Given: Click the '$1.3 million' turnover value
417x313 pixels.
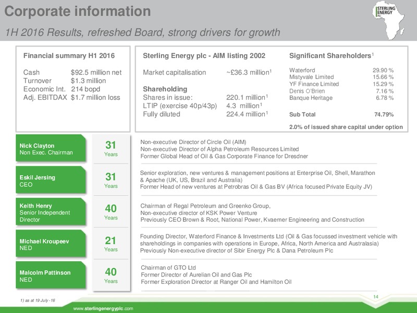Looking at the screenshot, I should click(x=88, y=81).
